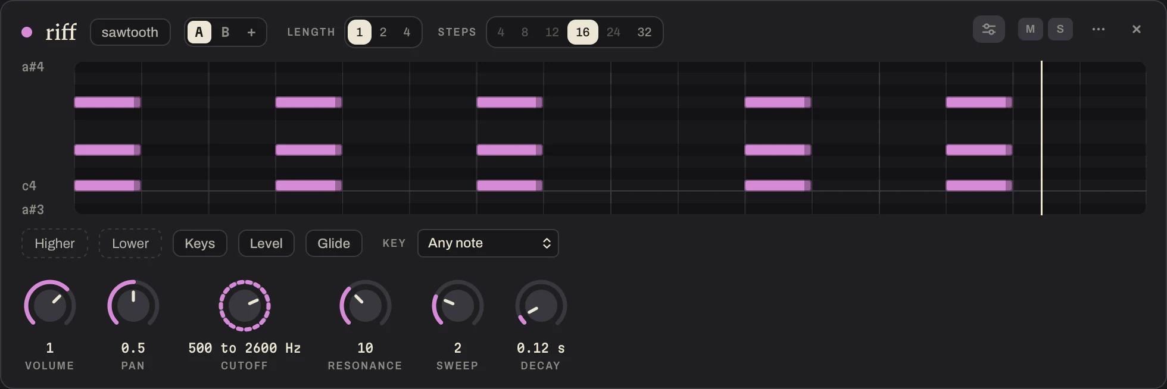
Task: Add a new pattern with plus button
Action: (x=251, y=32)
